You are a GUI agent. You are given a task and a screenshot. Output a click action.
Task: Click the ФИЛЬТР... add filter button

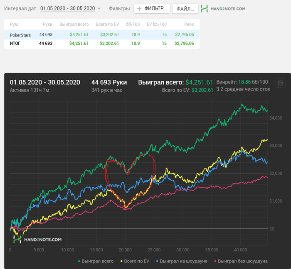pyautogui.click(x=152, y=9)
